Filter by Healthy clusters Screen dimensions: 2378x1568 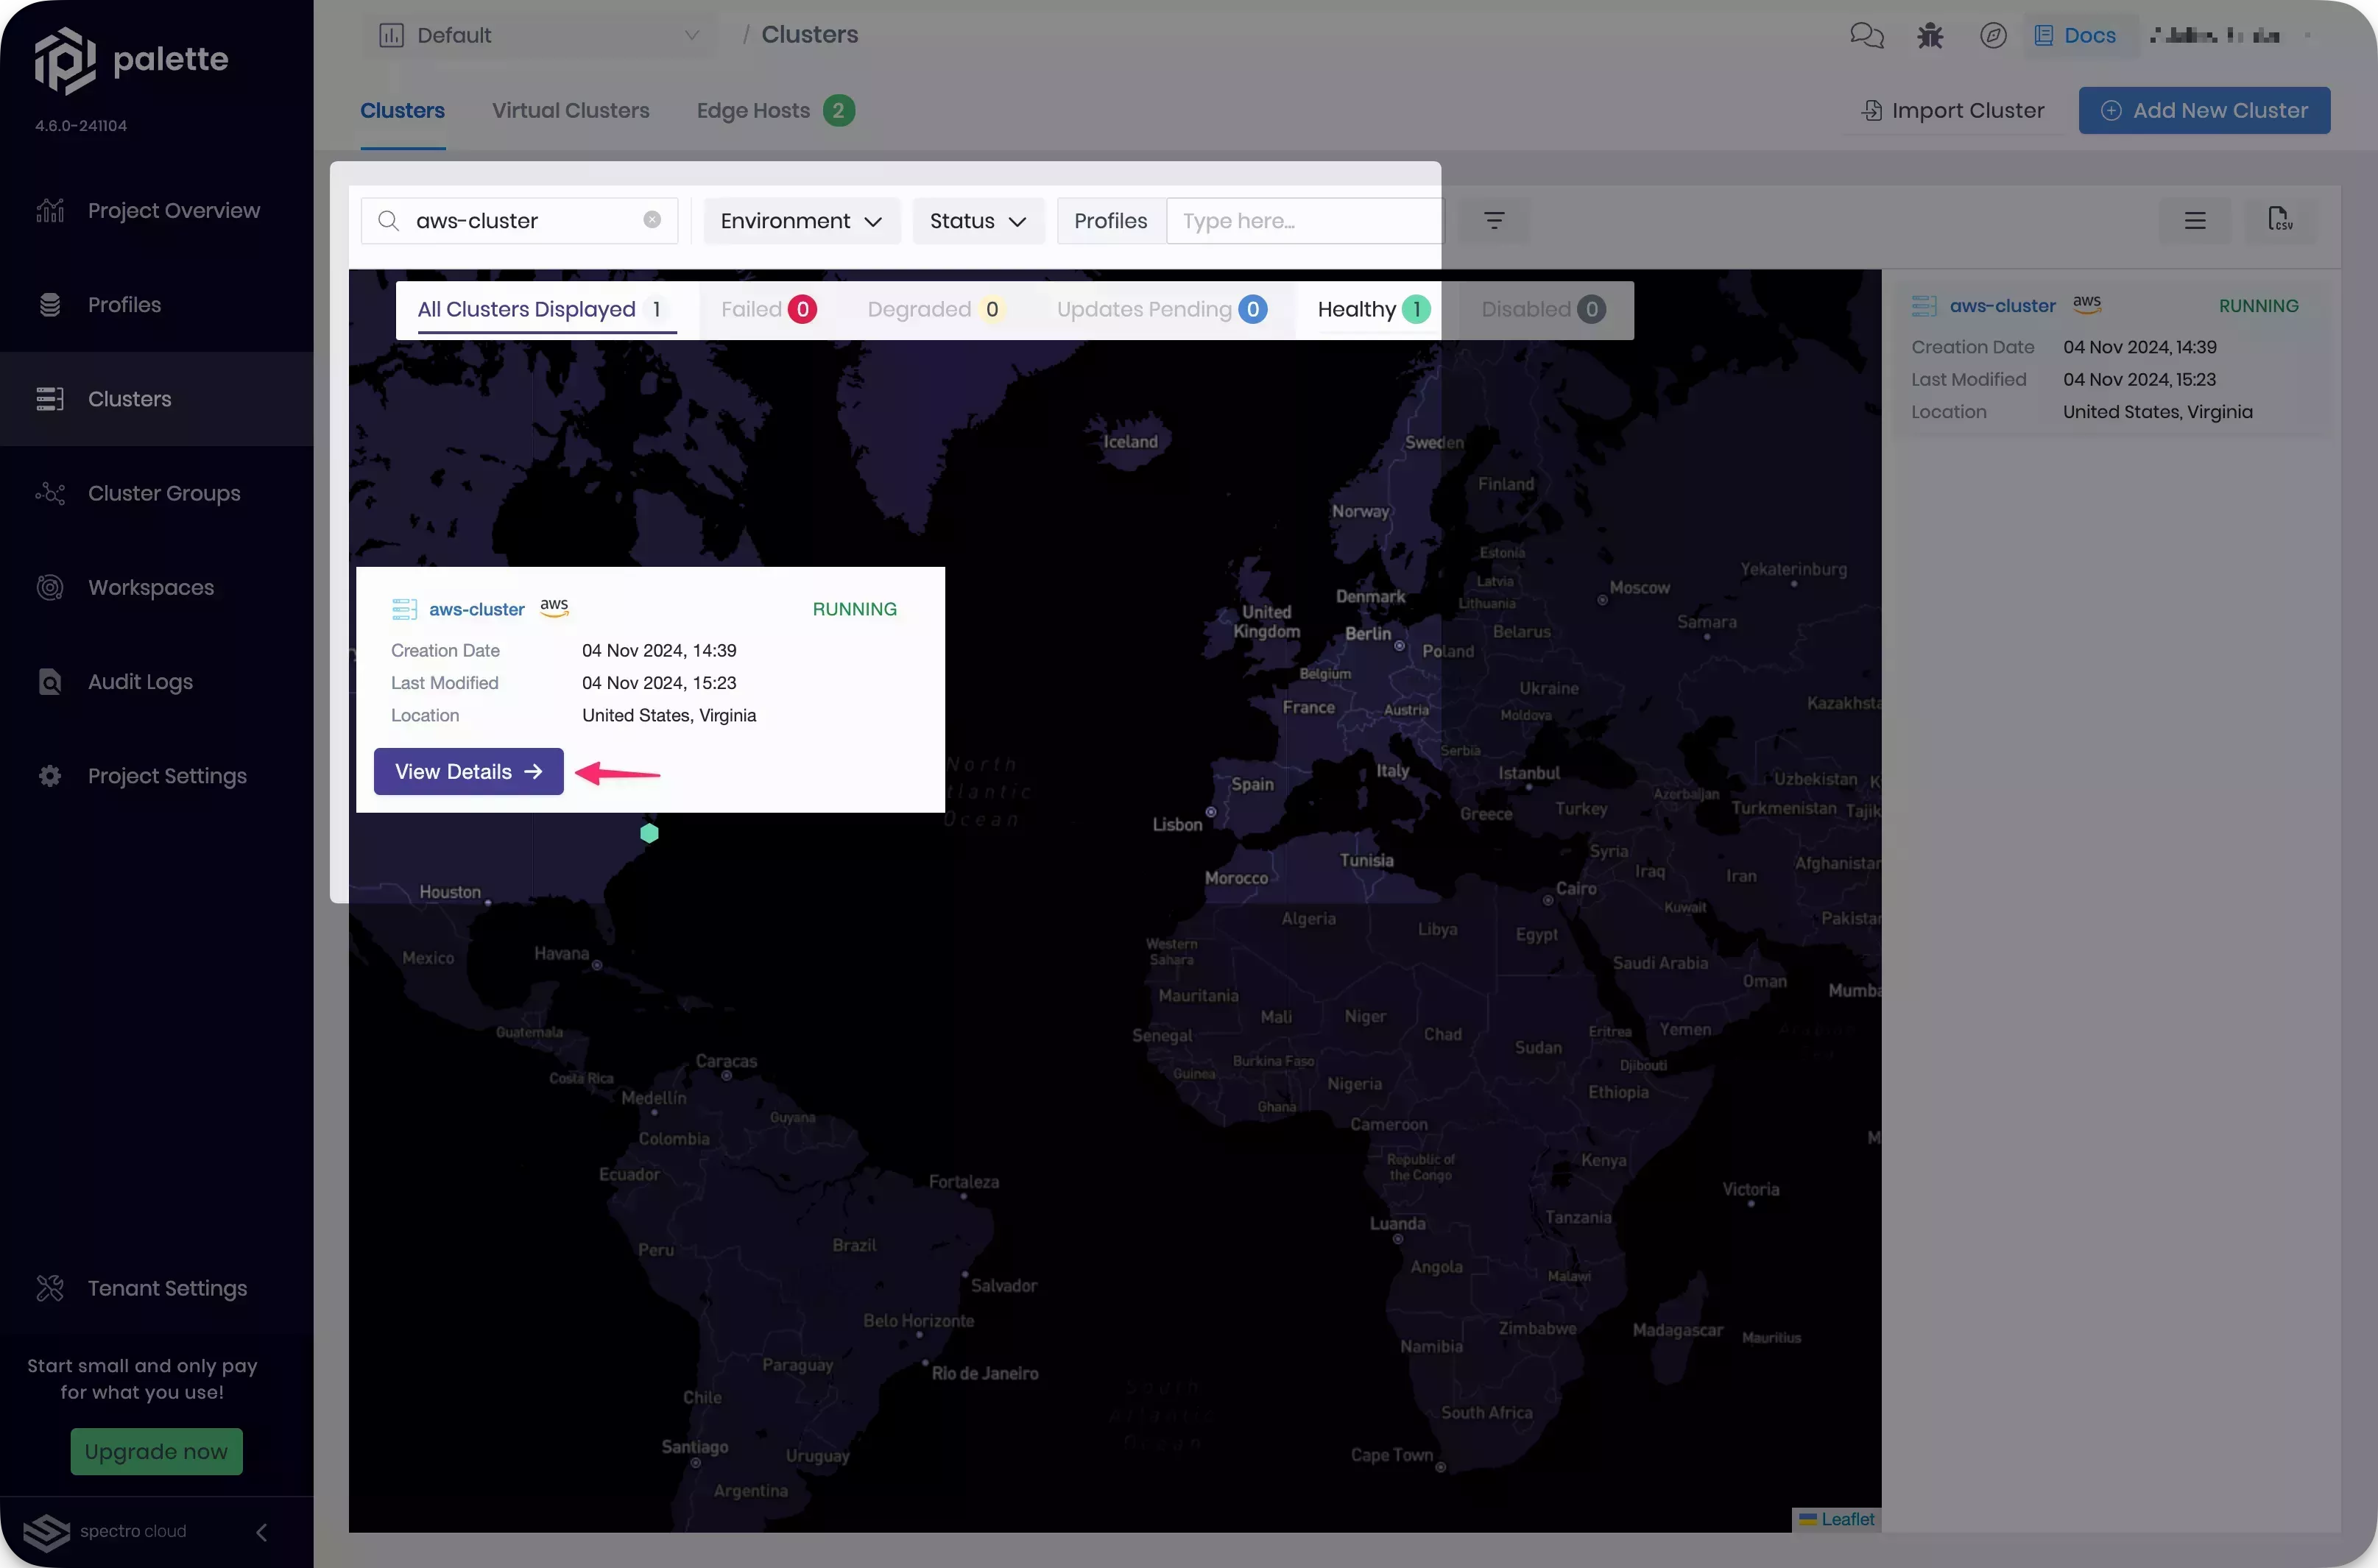pyautogui.click(x=1373, y=309)
